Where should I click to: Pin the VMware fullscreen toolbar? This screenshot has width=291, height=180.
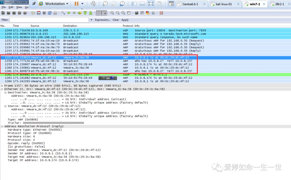click(34, 4)
